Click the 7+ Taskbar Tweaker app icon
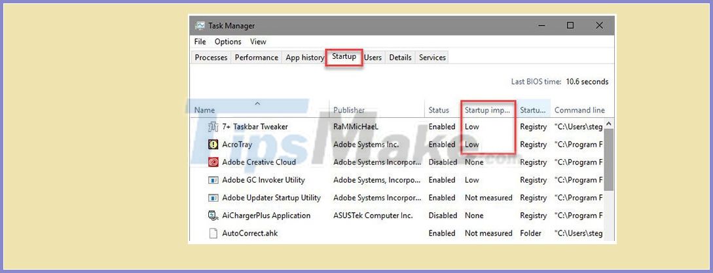The image size is (713, 273). coord(213,126)
